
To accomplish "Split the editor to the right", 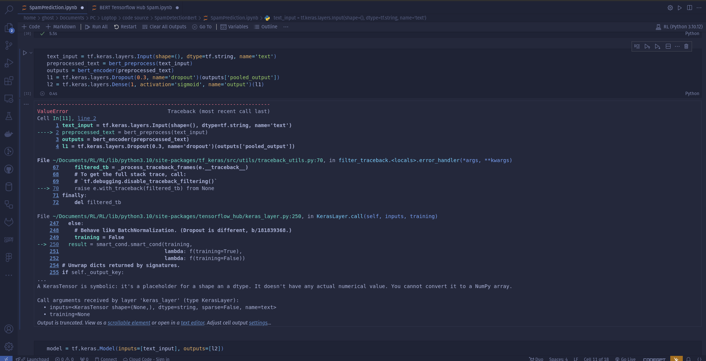I will pyautogui.click(x=689, y=8).
